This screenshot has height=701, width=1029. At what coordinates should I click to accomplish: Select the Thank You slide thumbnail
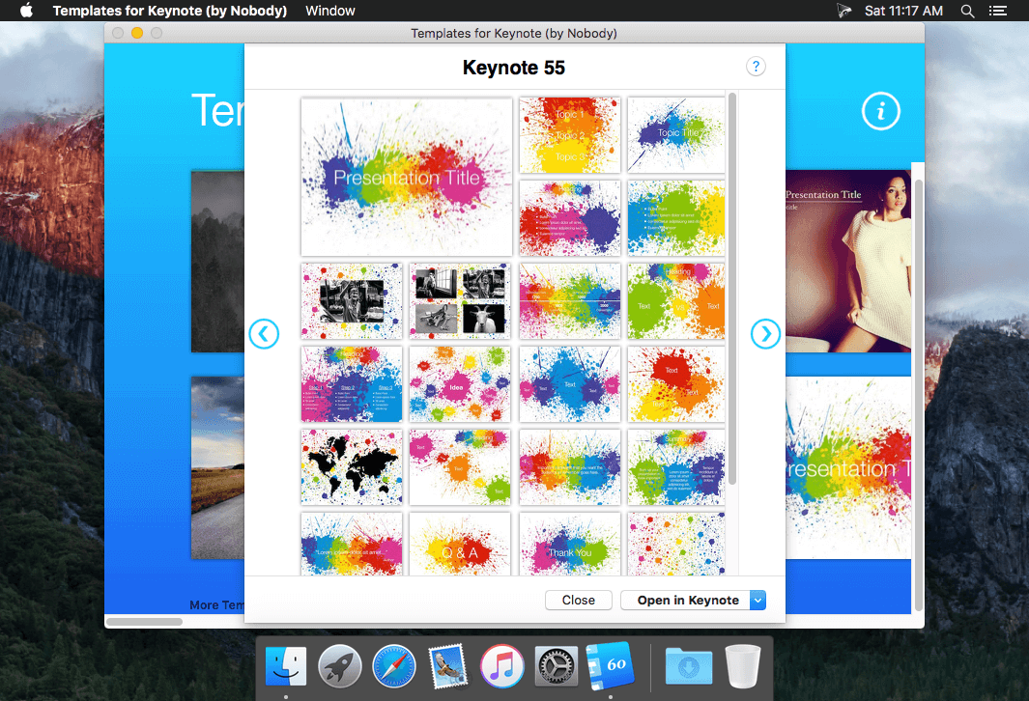click(570, 544)
